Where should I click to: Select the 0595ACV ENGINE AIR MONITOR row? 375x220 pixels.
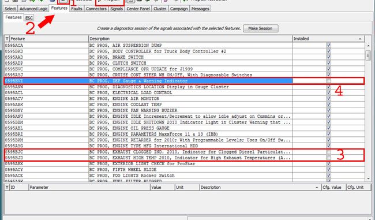[x=184, y=99]
